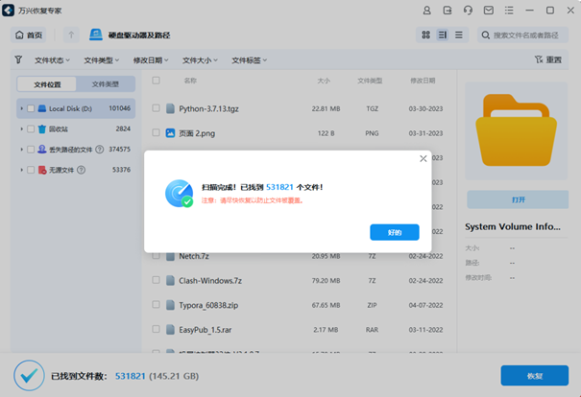
Task: Click the filter funnel icon
Action: pos(18,59)
